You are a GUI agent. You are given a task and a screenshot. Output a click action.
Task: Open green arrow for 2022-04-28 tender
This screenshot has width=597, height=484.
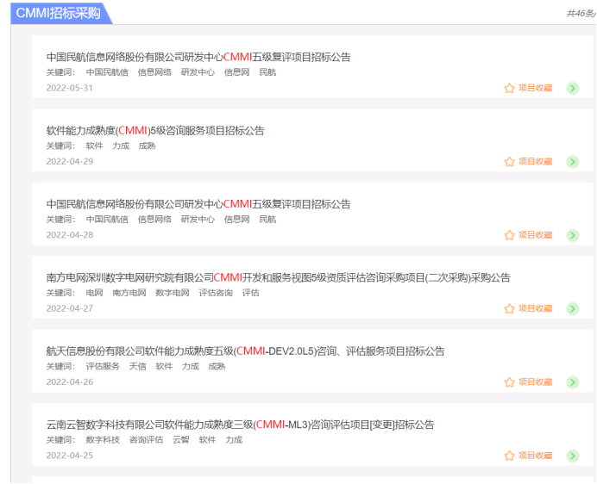[573, 235]
